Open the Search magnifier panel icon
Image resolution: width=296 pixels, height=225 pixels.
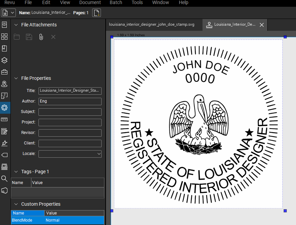(4, 178)
